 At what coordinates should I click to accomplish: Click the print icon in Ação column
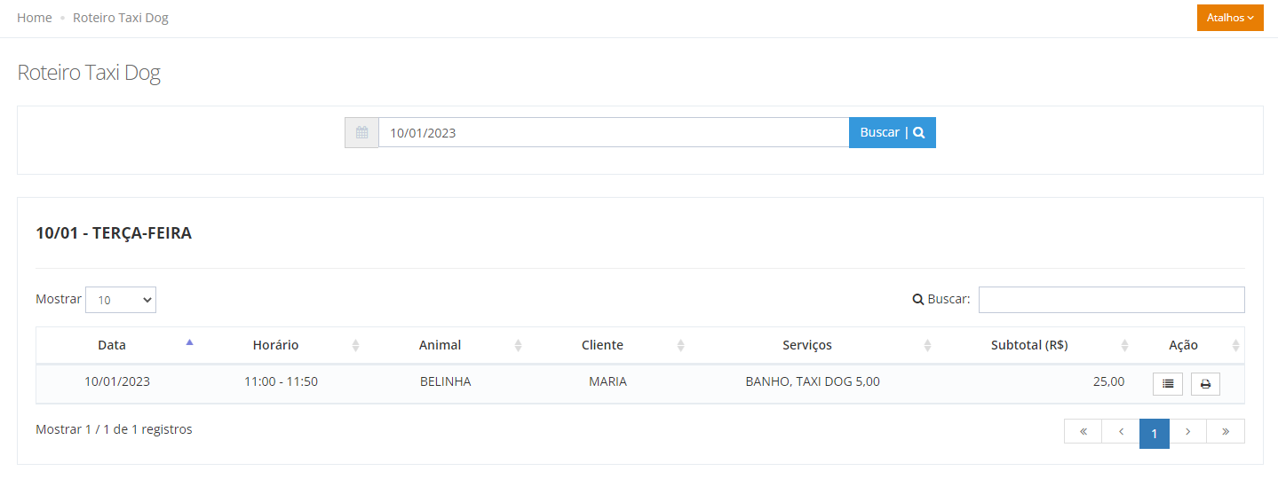click(1205, 384)
